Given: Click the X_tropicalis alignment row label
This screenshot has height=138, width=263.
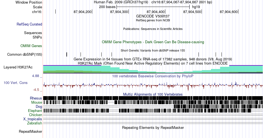Looking at the screenshot, I should point(33,119).
